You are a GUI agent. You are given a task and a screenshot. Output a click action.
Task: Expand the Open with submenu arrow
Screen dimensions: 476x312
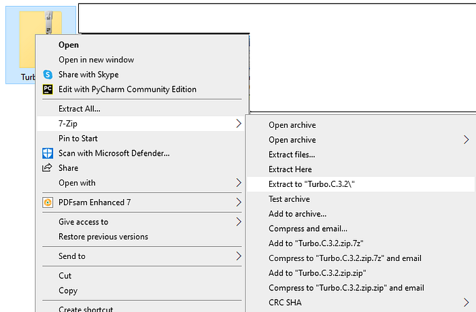click(x=239, y=183)
